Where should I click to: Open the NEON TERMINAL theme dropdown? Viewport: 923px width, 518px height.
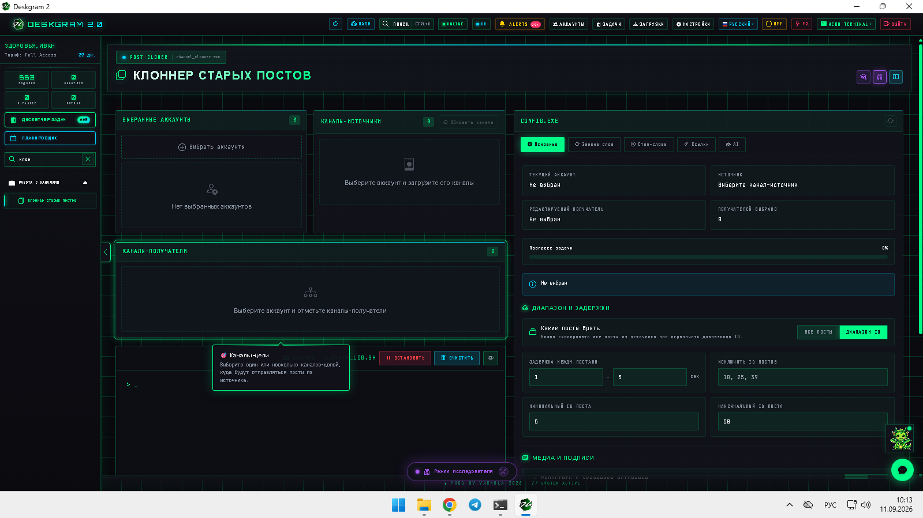846,24
